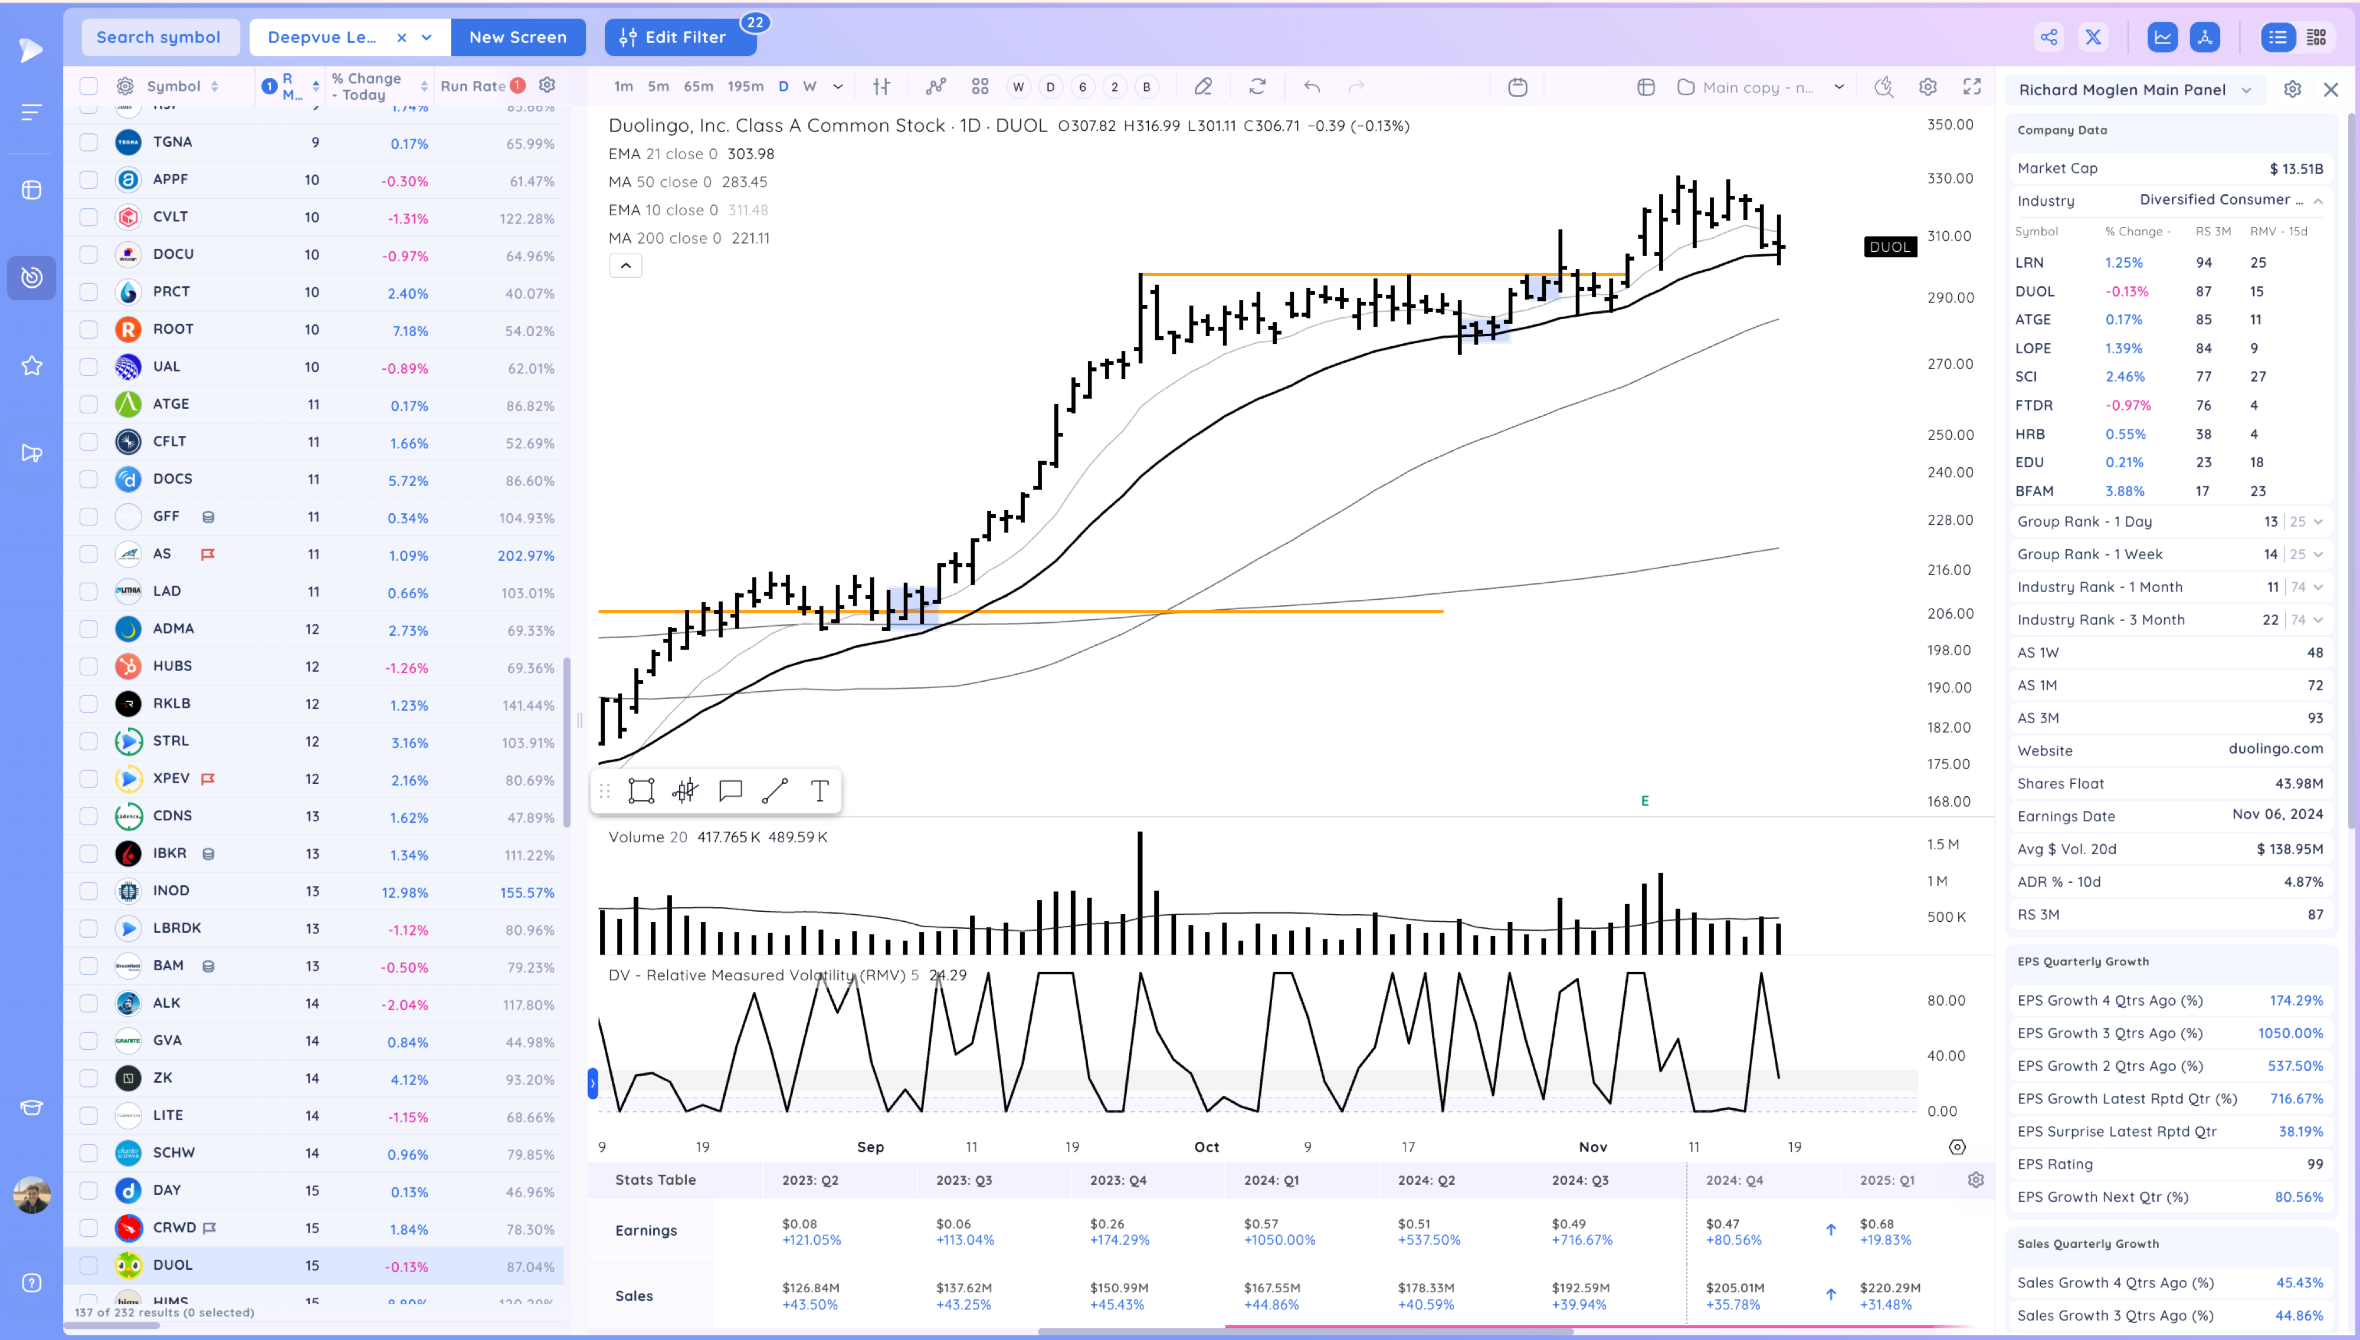
Task: Expand the timeframe dropdown next to W
Action: (x=838, y=87)
